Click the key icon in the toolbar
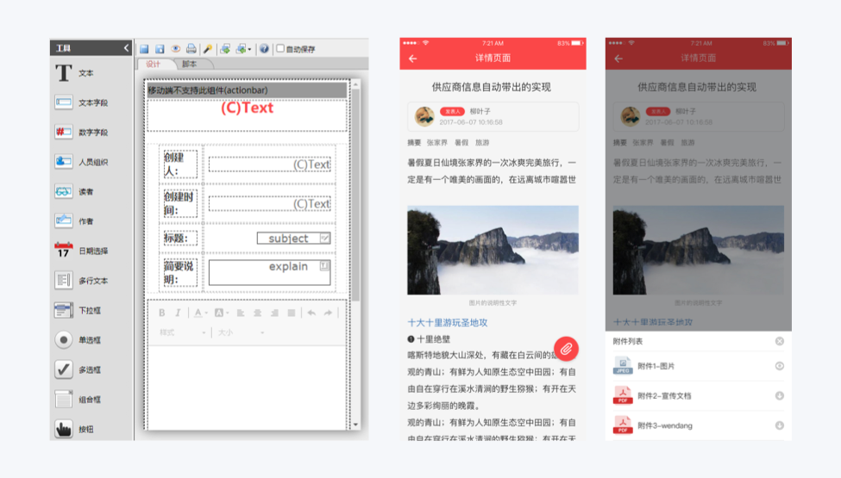841x478 pixels. pyautogui.click(x=207, y=49)
